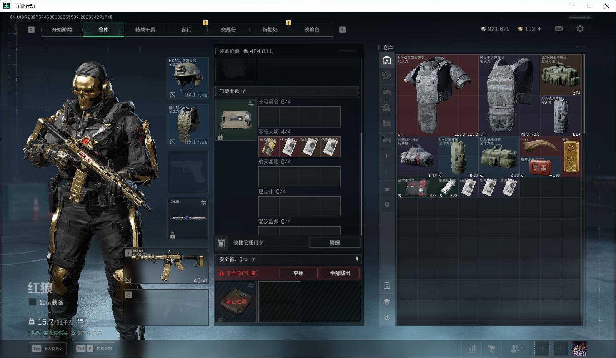616x358 pixels.
Task: Open the 改枪台 tab
Action: (311, 30)
